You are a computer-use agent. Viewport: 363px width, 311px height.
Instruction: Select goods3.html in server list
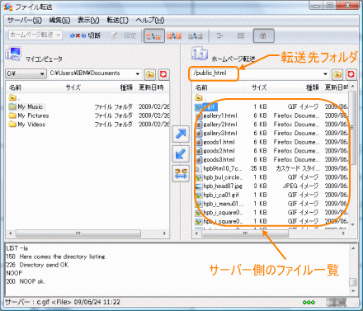coord(215,159)
